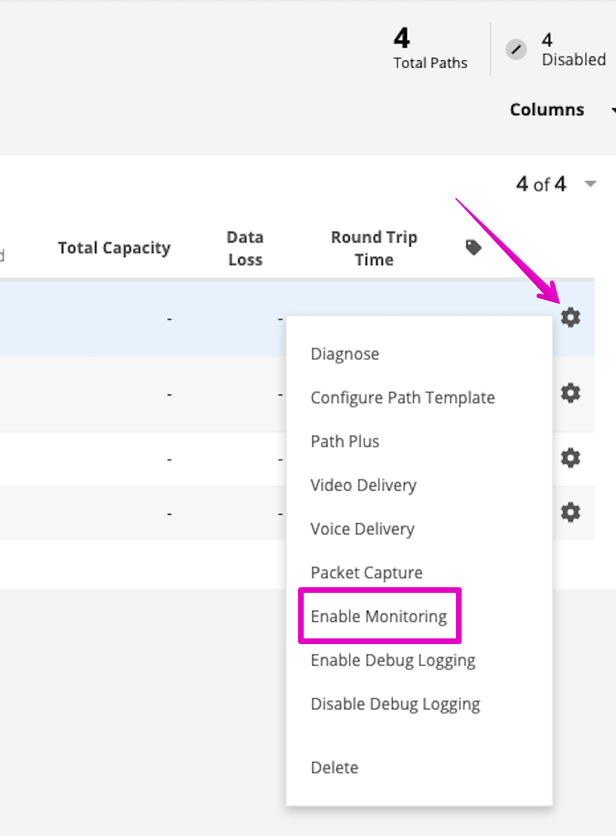Screen dimensions: 616x836
Task: Open the fourth row's gear settings
Action: (x=570, y=512)
